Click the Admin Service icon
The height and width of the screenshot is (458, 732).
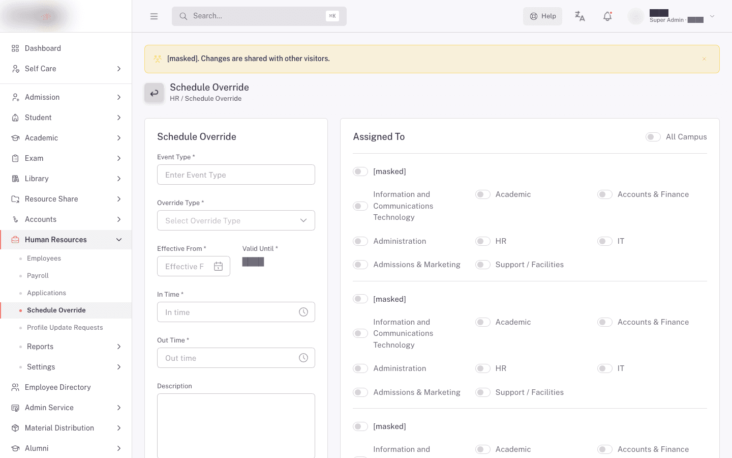[15, 408]
